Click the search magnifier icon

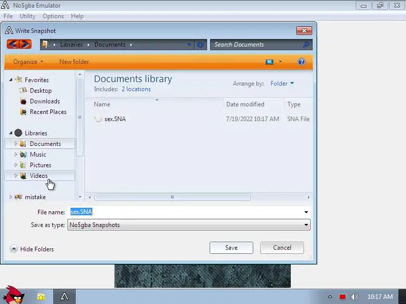tap(306, 45)
